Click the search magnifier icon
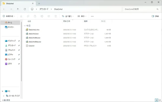 [x=157, y=9]
